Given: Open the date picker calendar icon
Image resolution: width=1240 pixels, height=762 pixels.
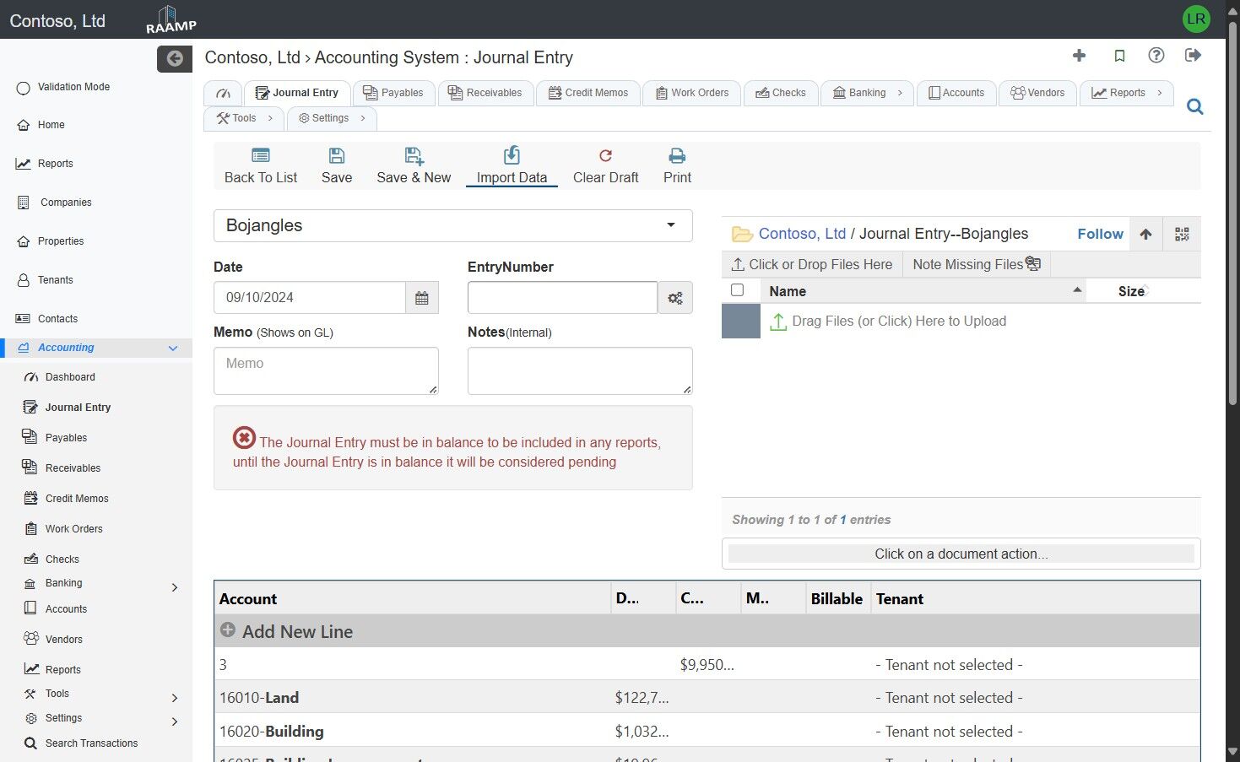Looking at the screenshot, I should [x=422, y=298].
